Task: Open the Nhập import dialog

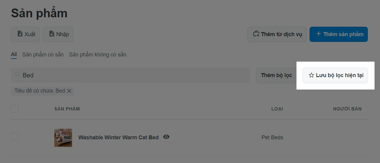Action: [58, 34]
